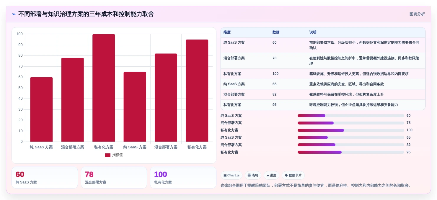The height and width of the screenshot is (200, 437).
Task: Click the 数据卡片 chip
Action: tap(293, 176)
